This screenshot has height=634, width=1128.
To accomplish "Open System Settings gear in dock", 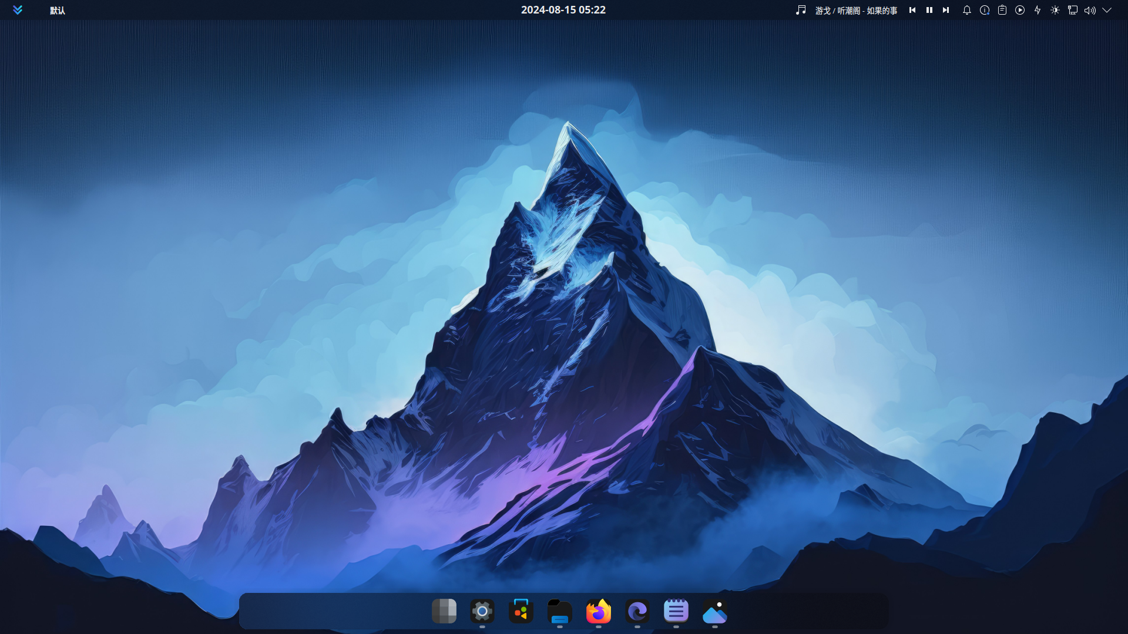I will pos(482,611).
